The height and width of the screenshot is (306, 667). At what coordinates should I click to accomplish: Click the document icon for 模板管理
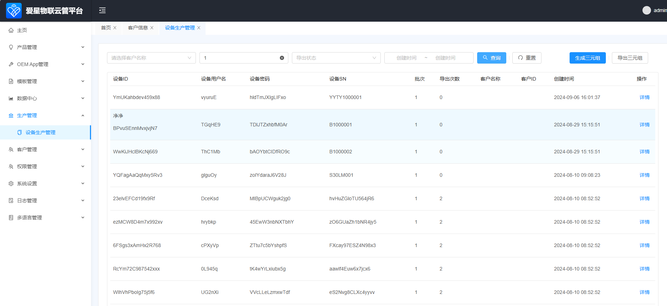(11, 81)
